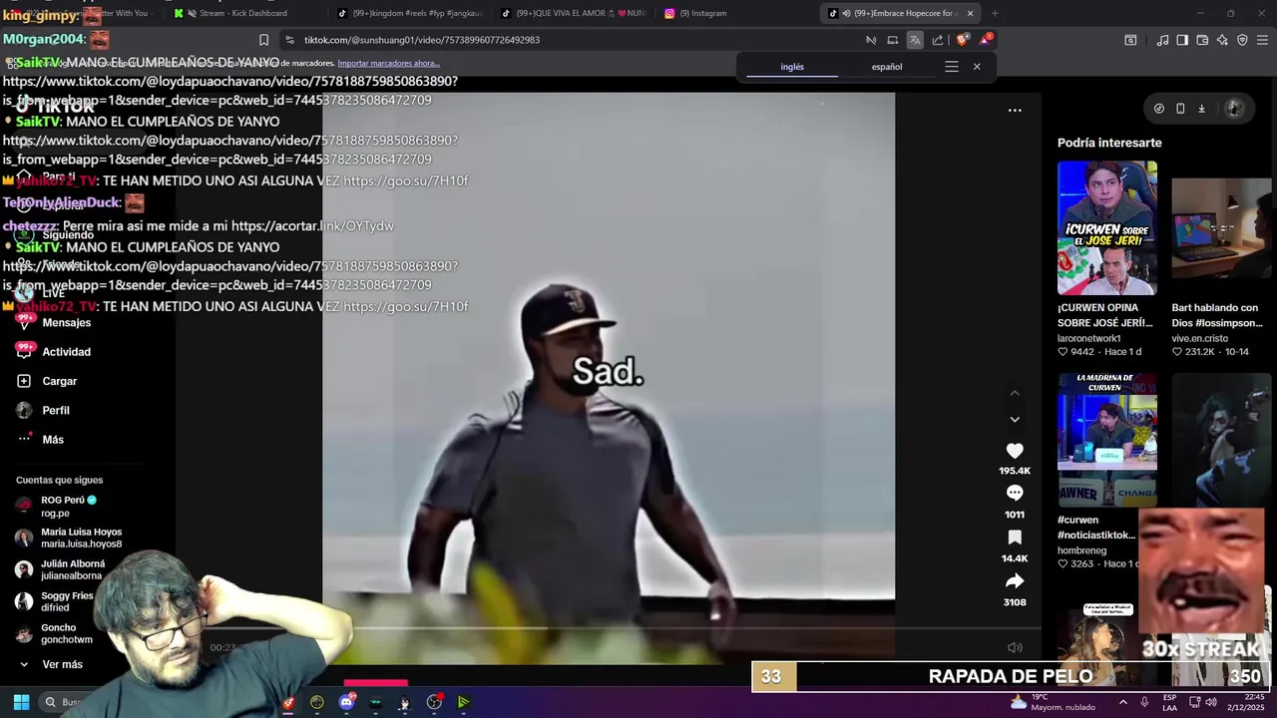Open the translate popup options menu
1277x718 pixels.
(952, 67)
